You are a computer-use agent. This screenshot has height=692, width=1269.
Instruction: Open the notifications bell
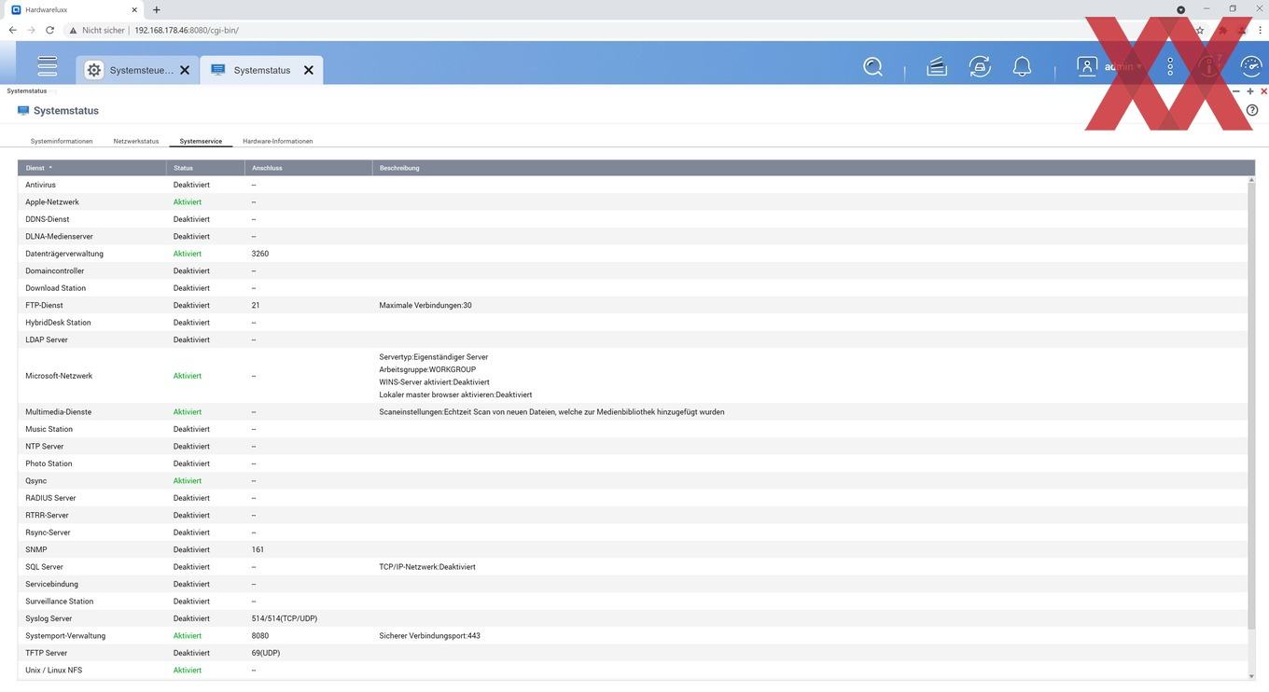(x=1023, y=67)
